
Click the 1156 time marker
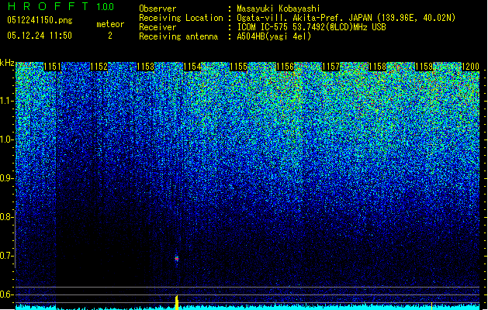click(285, 67)
